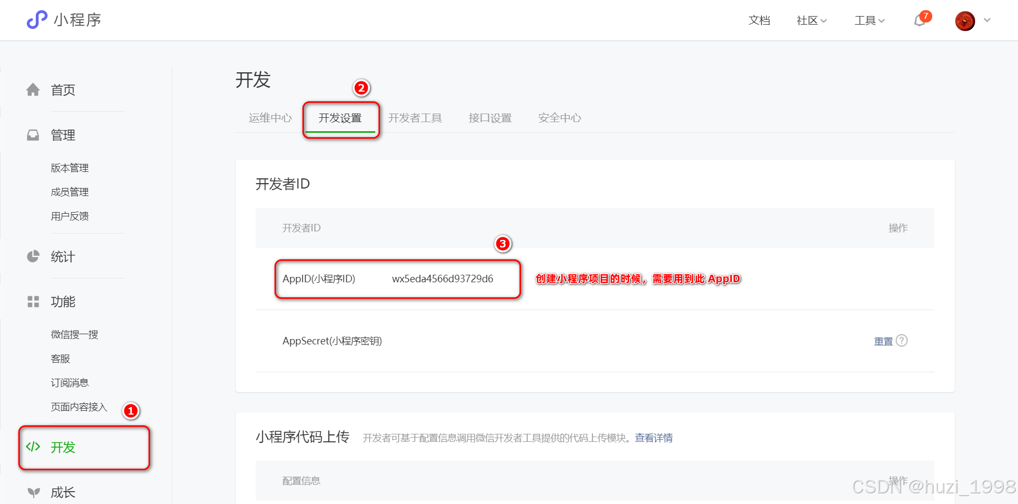Click the help question mark next to 重置

[902, 341]
